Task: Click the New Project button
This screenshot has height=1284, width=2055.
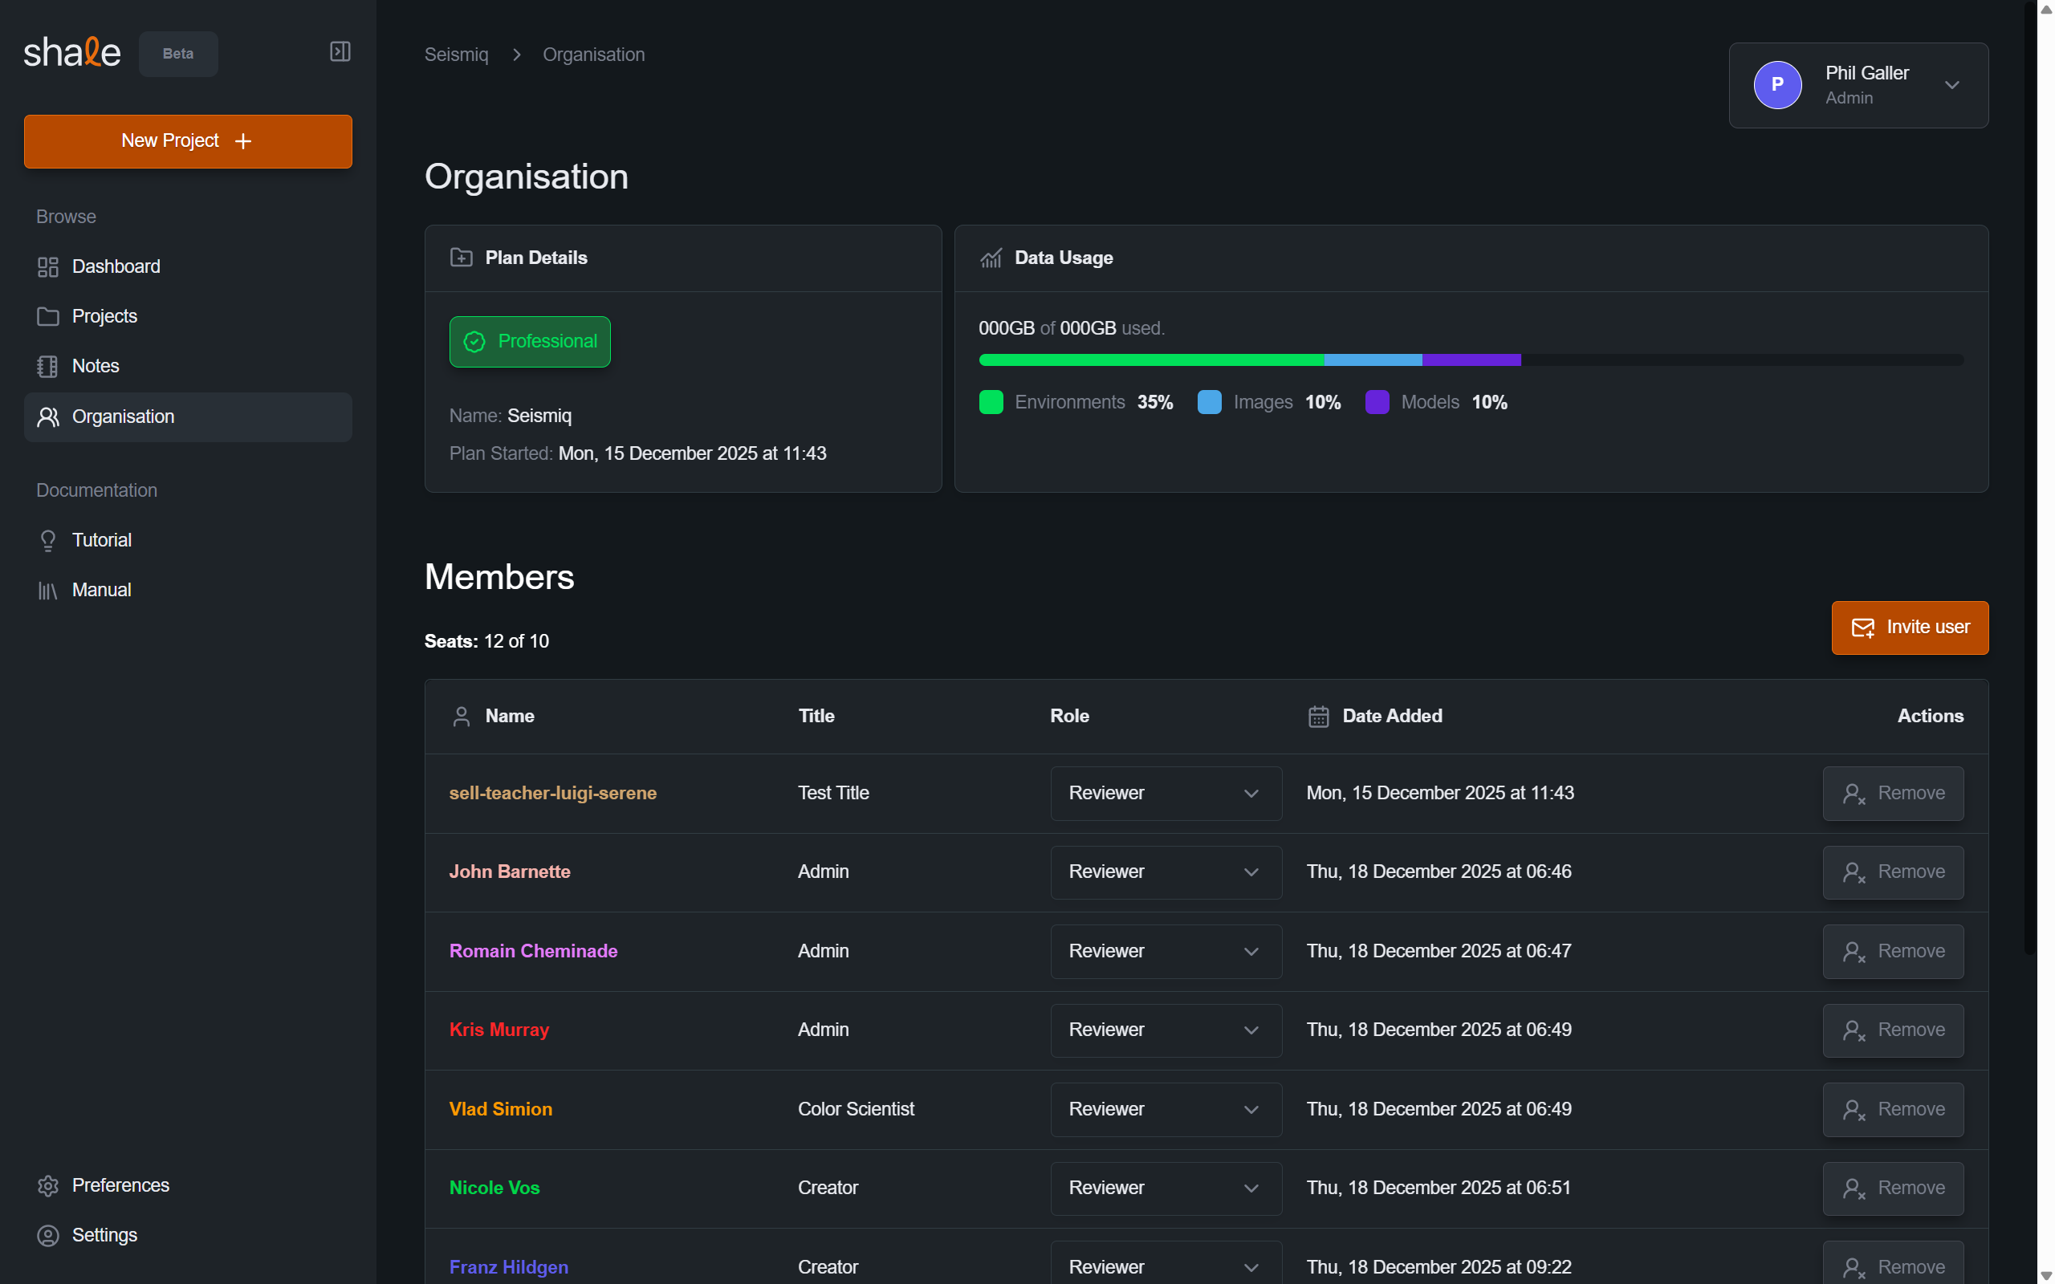Action: coord(187,141)
